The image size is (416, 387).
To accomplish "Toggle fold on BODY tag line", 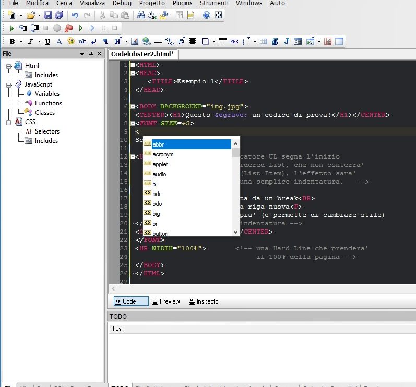I will click(x=133, y=106).
